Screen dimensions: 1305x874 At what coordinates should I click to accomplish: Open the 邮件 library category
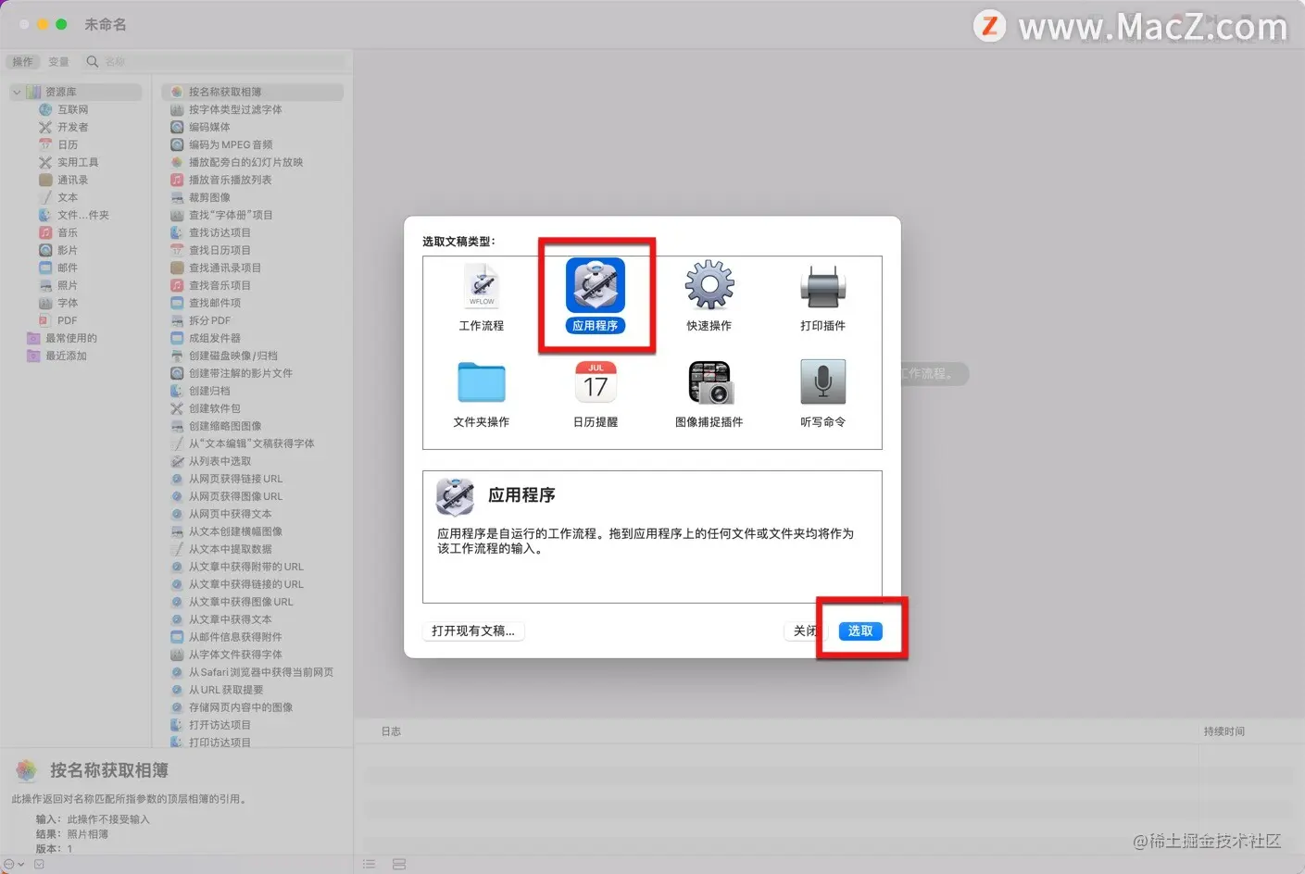pyautogui.click(x=67, y=268)
